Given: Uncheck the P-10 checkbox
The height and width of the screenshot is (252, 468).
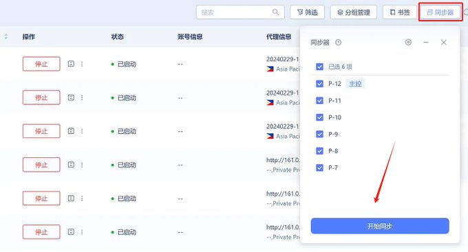Looking at the screenshot, I should click(x=319, y=117).
